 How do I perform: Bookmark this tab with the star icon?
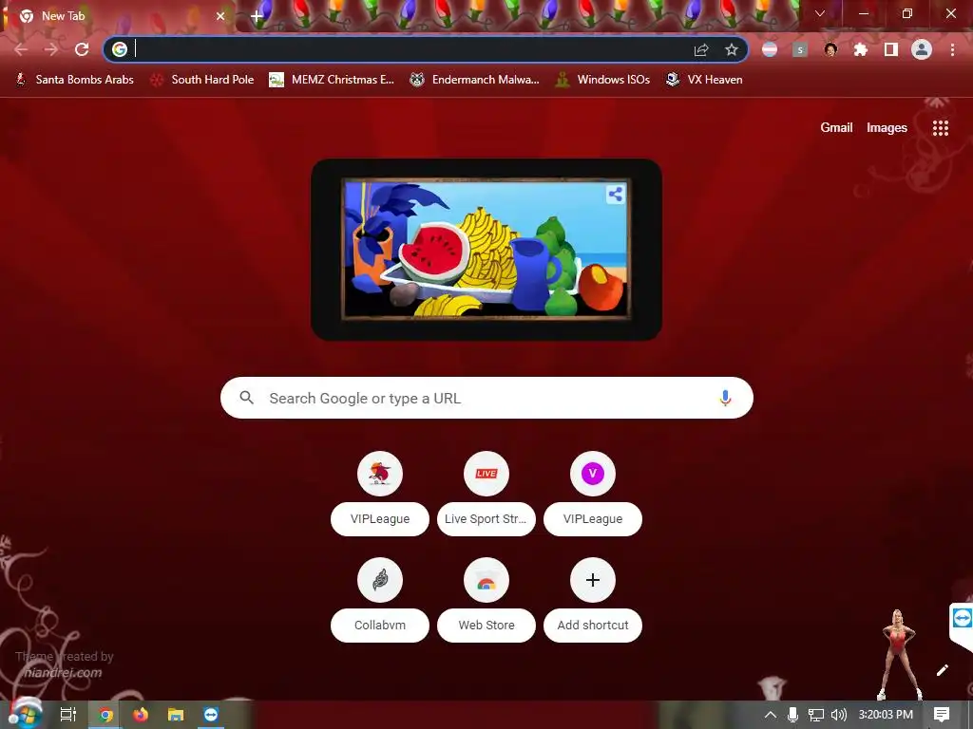pos(732,49)
